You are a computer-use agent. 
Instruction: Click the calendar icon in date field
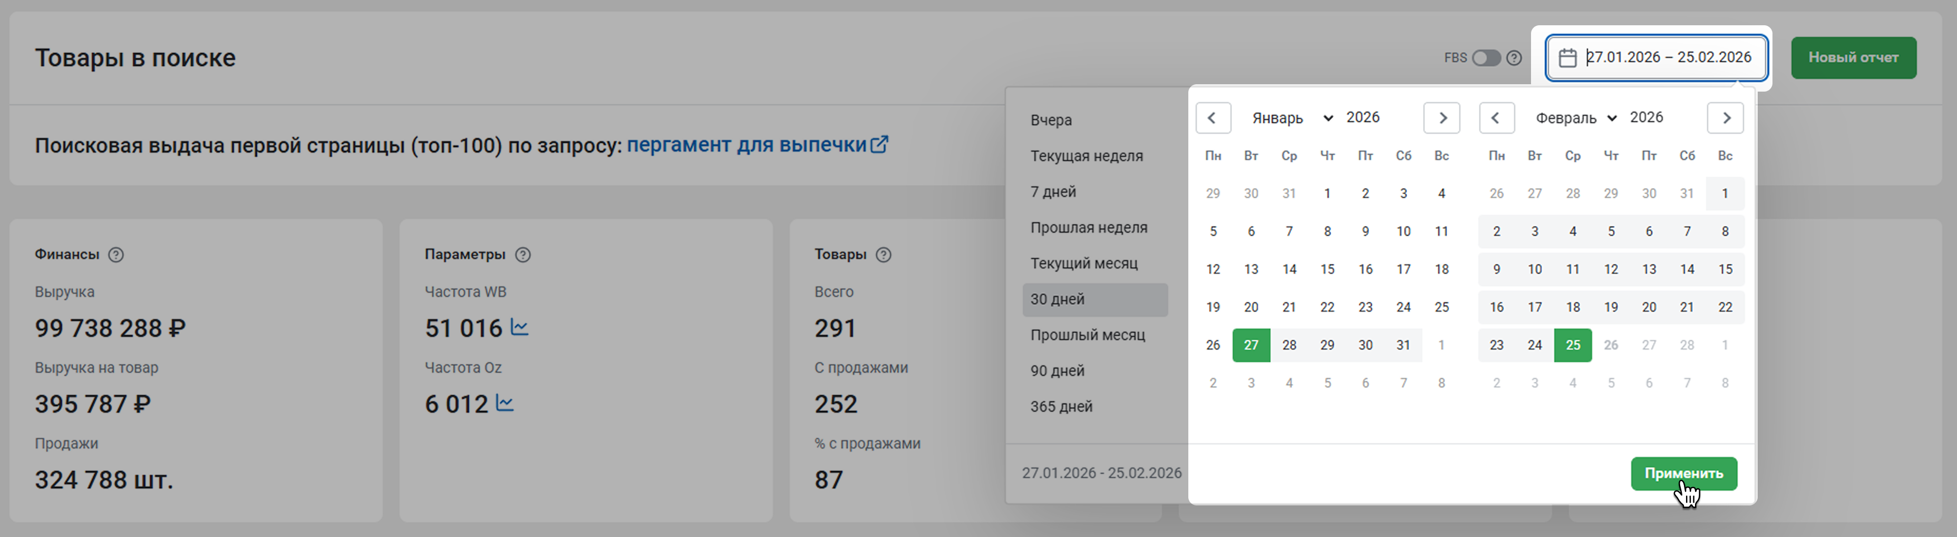click(1567, 57)
